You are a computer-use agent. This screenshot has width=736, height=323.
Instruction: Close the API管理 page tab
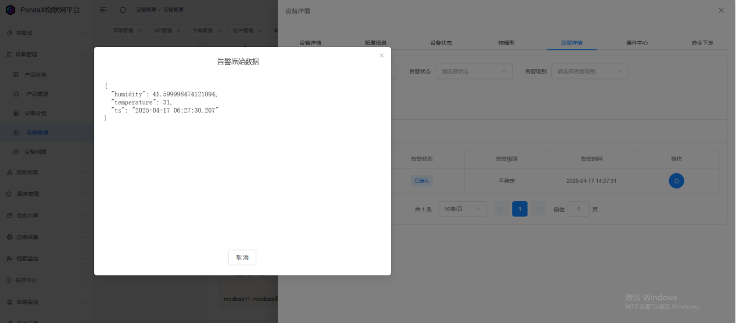pos(178,31)
